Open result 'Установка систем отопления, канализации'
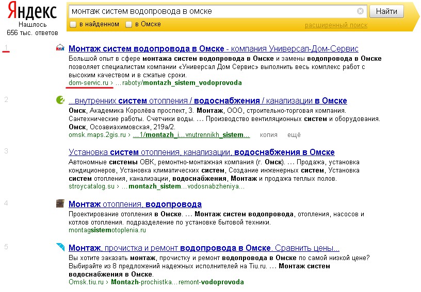The width and height of the screenshot is (421, 292). point(202,152)
